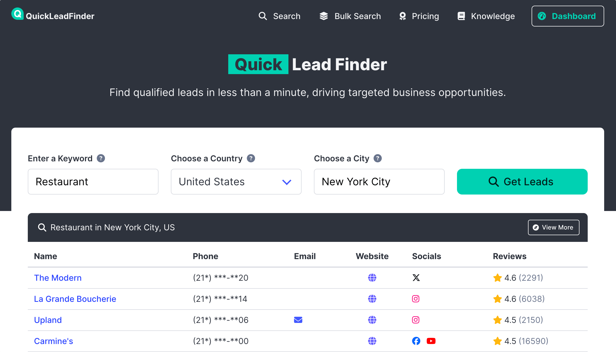
Task: Open The Modern's X social icon
Action: [x=416, y=278]
